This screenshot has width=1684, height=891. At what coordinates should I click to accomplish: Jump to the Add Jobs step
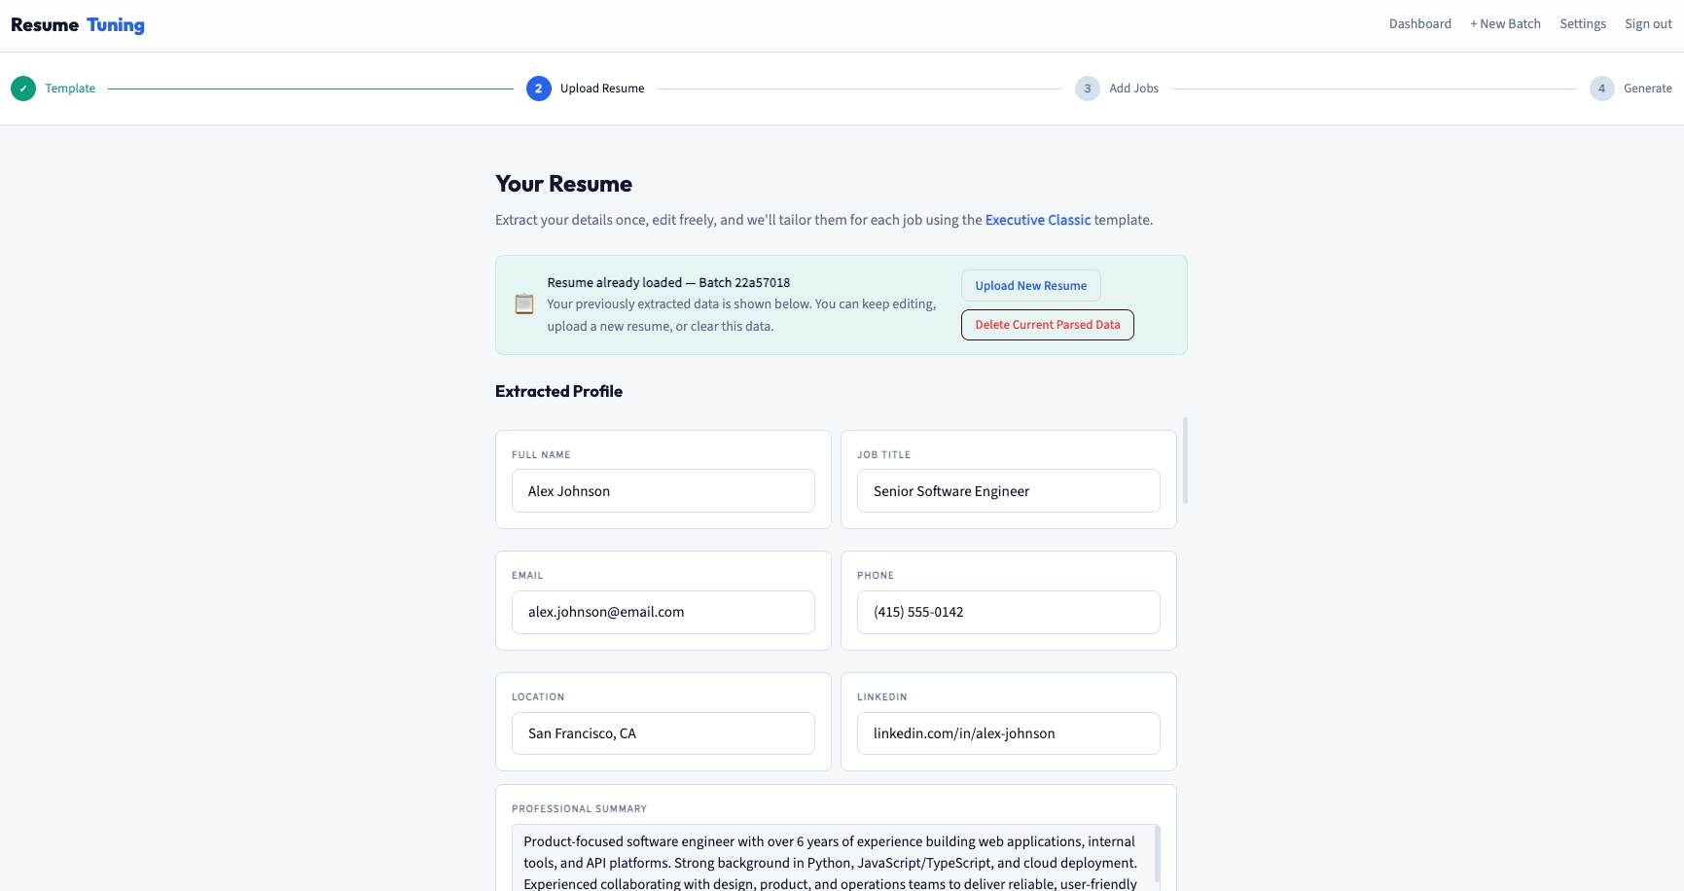[x=1087, y=89]
